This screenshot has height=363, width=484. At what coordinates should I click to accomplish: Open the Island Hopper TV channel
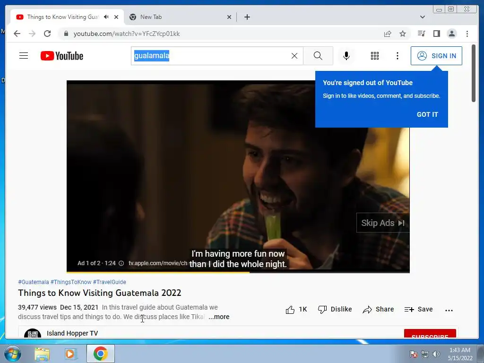point(72,333)
